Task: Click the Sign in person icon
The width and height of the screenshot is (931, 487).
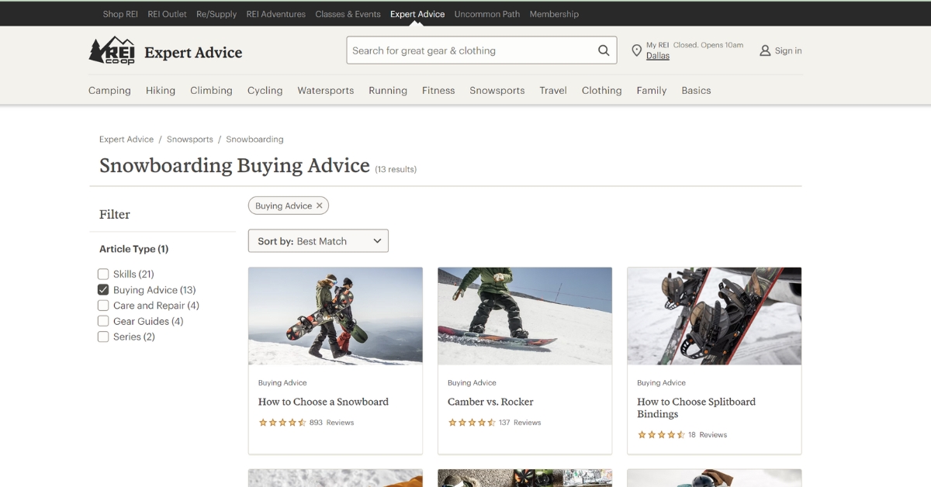Action: [765, 50]
